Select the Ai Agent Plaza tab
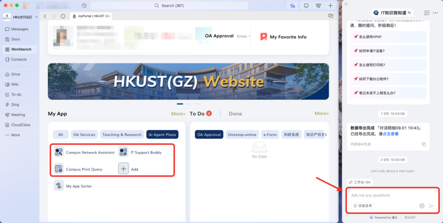Screen dimensions: 443x223 162,134
